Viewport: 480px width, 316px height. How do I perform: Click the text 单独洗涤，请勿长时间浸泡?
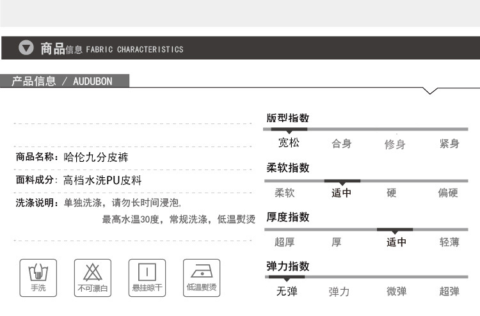(121, 203)
